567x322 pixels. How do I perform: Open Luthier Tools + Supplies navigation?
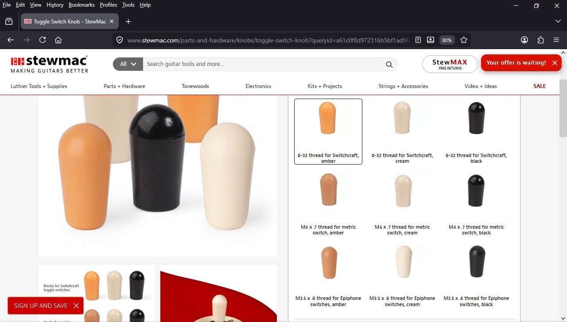[39, 86]
